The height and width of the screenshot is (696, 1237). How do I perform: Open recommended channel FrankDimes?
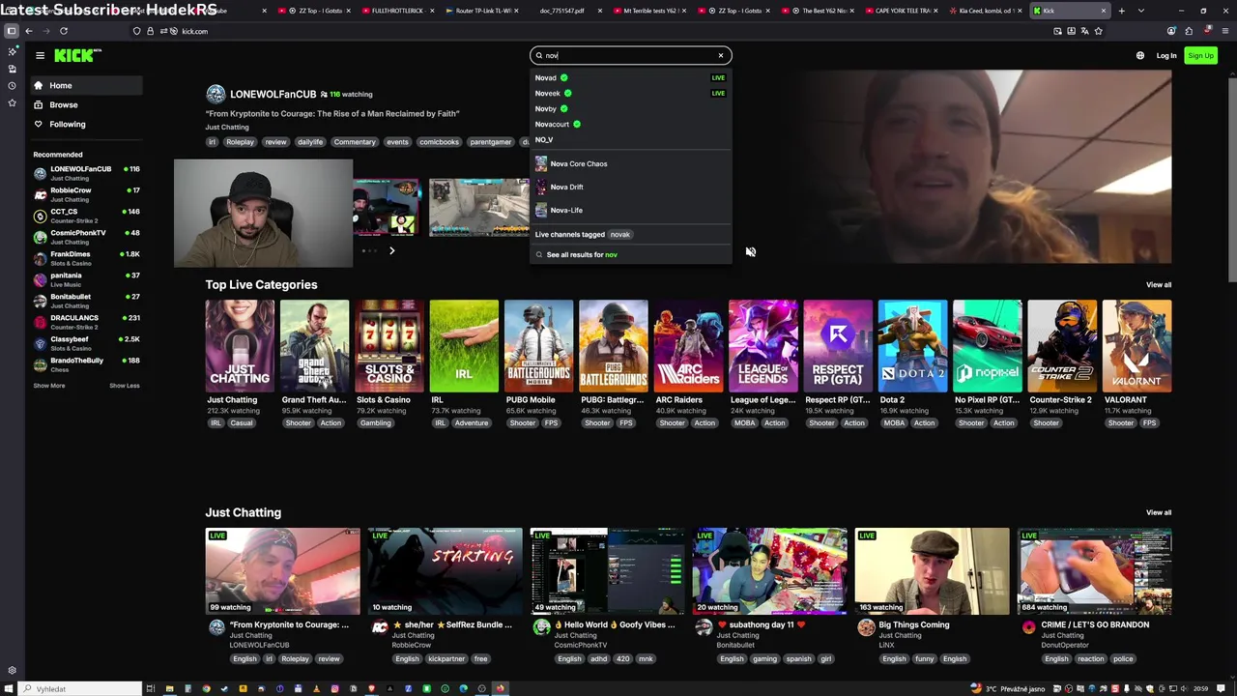pyautogui.click(x=86, y=258)
